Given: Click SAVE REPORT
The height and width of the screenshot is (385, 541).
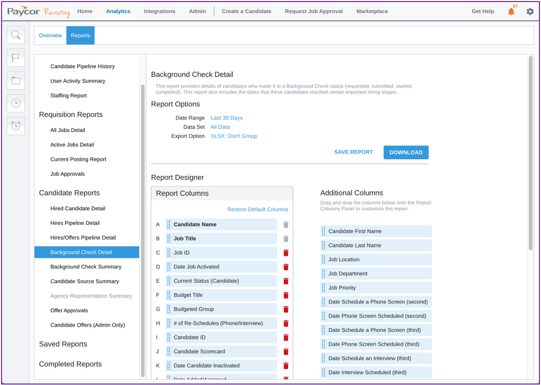Looking at the screenshot, I should click(353, 152).
